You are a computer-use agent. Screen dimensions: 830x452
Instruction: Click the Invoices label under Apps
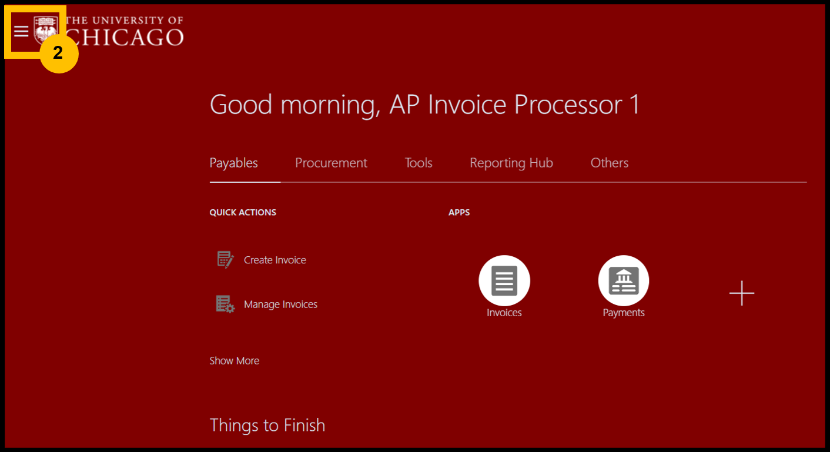(x=504, y=313)
